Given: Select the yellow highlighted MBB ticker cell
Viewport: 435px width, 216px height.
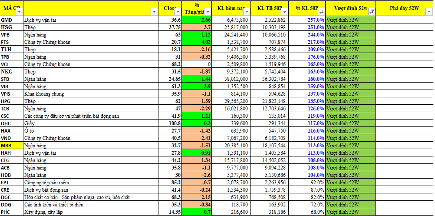Looking at the screenshot, I should click(11, 146).
